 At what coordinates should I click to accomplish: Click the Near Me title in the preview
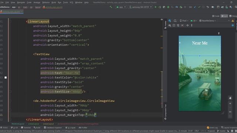(200, 43)
